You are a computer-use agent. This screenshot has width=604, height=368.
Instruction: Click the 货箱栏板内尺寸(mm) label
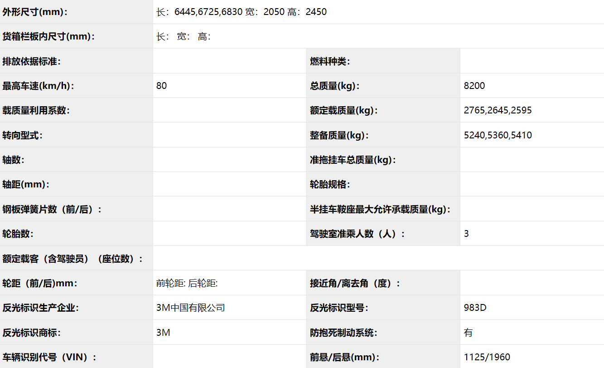[x=49, y=37]
